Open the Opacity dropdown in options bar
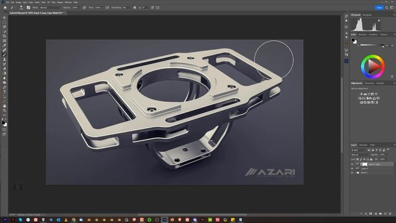 80,7
